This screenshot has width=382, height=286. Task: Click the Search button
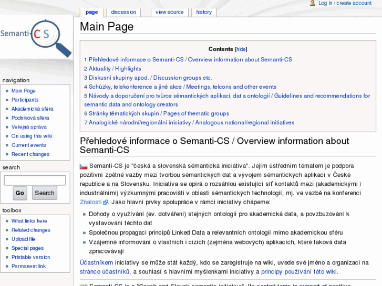click(45, 193)
